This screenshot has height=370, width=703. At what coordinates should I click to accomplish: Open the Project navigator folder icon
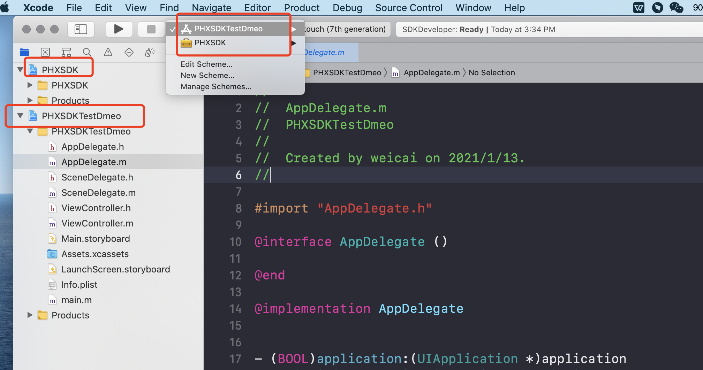click(24, 52)
